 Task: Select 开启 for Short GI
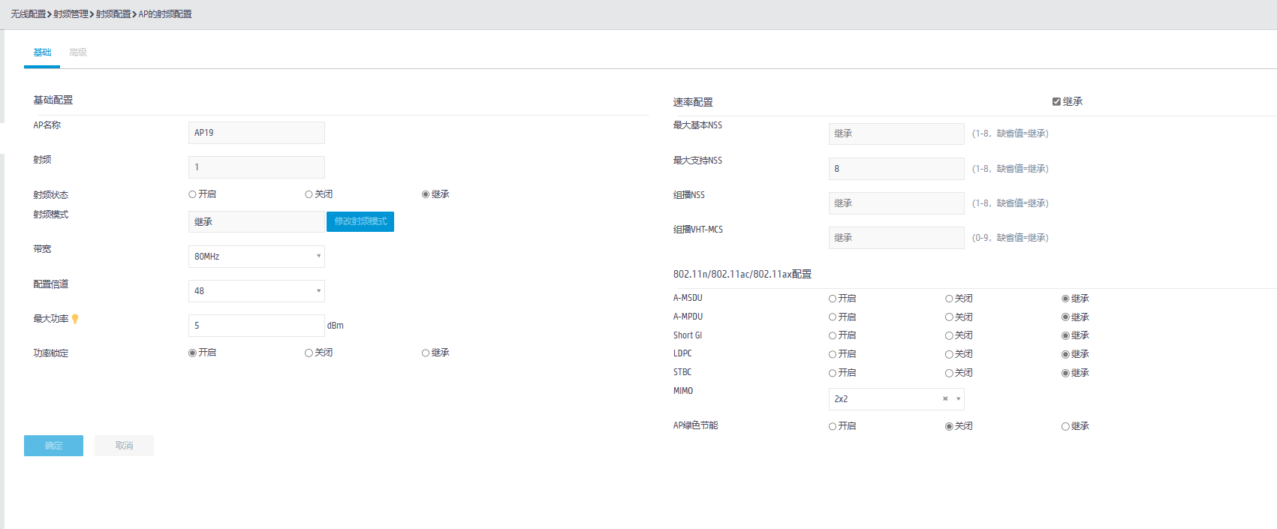click(x=833, y=335)
